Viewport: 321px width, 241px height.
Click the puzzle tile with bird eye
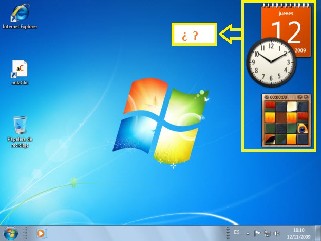pos(303,128)
